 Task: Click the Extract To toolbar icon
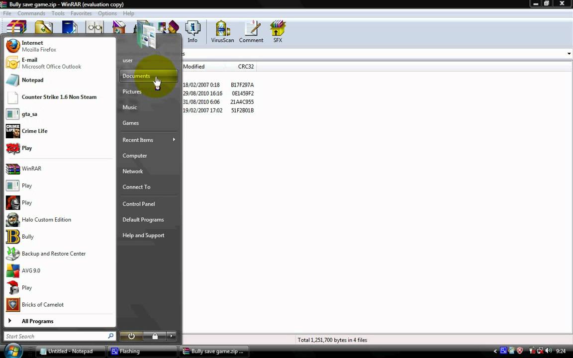coord(43,27)
